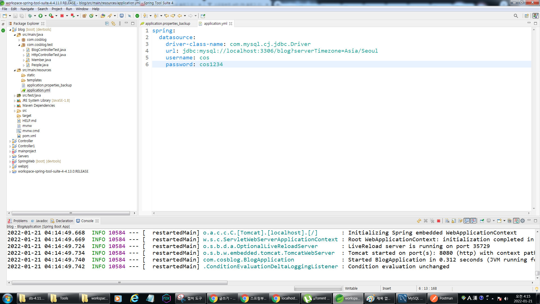Image resolution: width=540 pixels, height=304 pixels.
Task: Collapse the src/main/resources folder
Action: pyautogui.click(x=15, y=70)
